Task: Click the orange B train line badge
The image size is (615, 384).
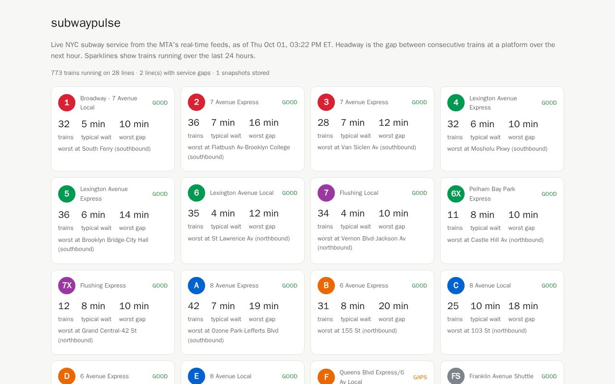Action: click(326, 286)
